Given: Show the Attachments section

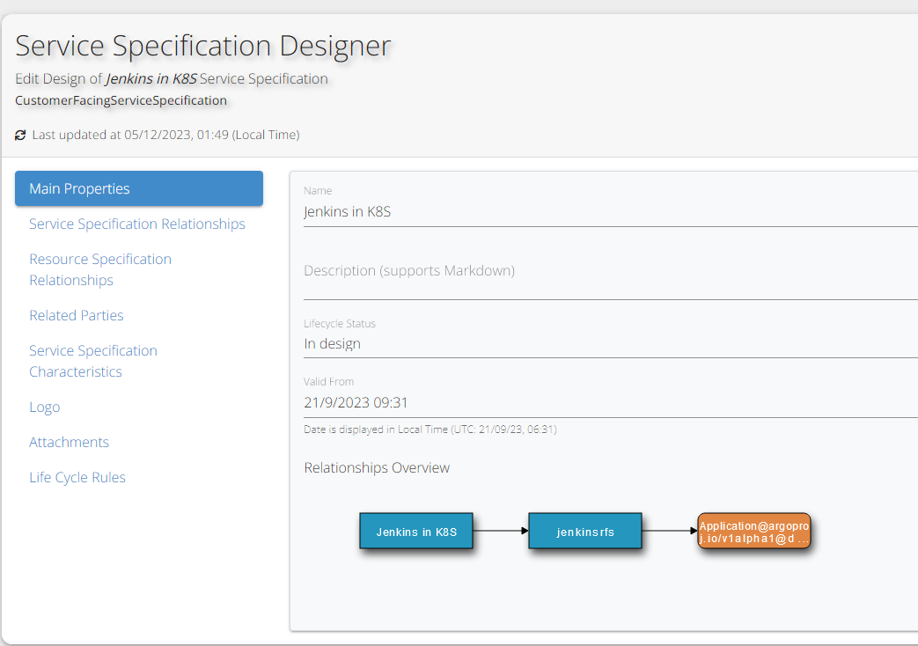Looking at the screenshot, I should [x=69, y=442].
